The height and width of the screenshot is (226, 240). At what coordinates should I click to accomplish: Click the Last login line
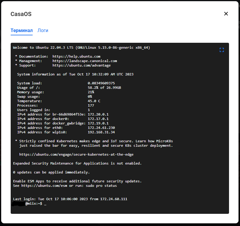pyautogui.click(x=70, y=199)
